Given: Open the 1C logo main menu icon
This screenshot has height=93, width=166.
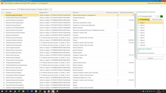Looking at the screenshot, I should click(x=2, y=3).
